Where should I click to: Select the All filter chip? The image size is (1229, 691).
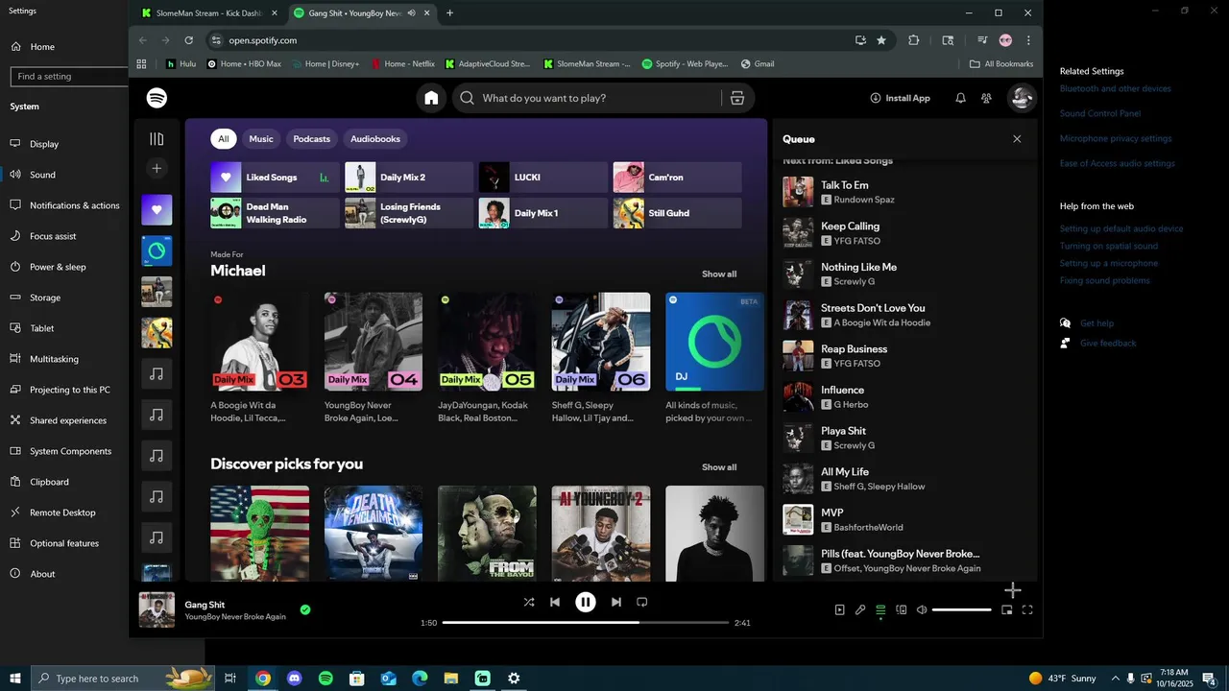[223, 139]
